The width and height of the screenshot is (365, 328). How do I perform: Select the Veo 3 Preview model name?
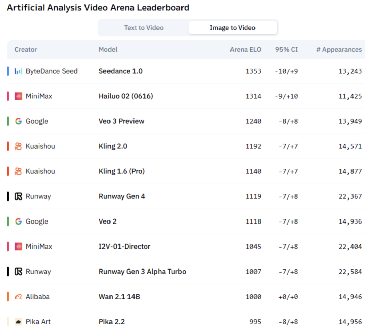[x=122, y=121]
